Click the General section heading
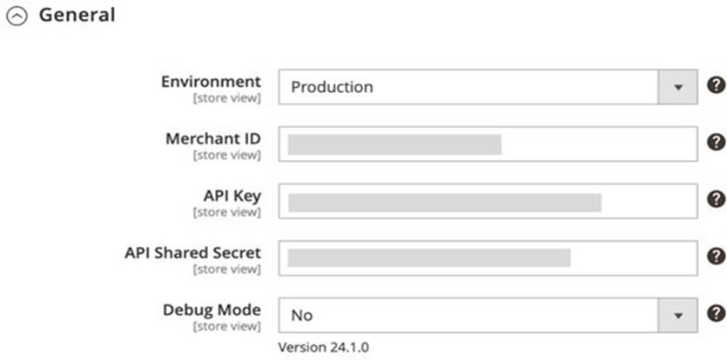 (77, 16)
